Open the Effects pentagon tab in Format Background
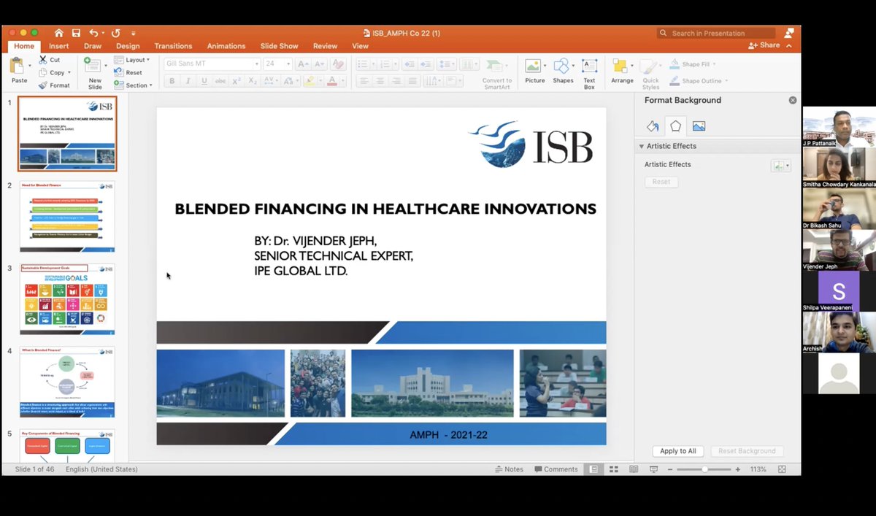 pyautogui.click(x=676, y=126)
